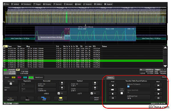Viewport: 171px width, 111px height.
Task: Click the Store trace icon
Action: pyautogui.click(x=27, y=99)
